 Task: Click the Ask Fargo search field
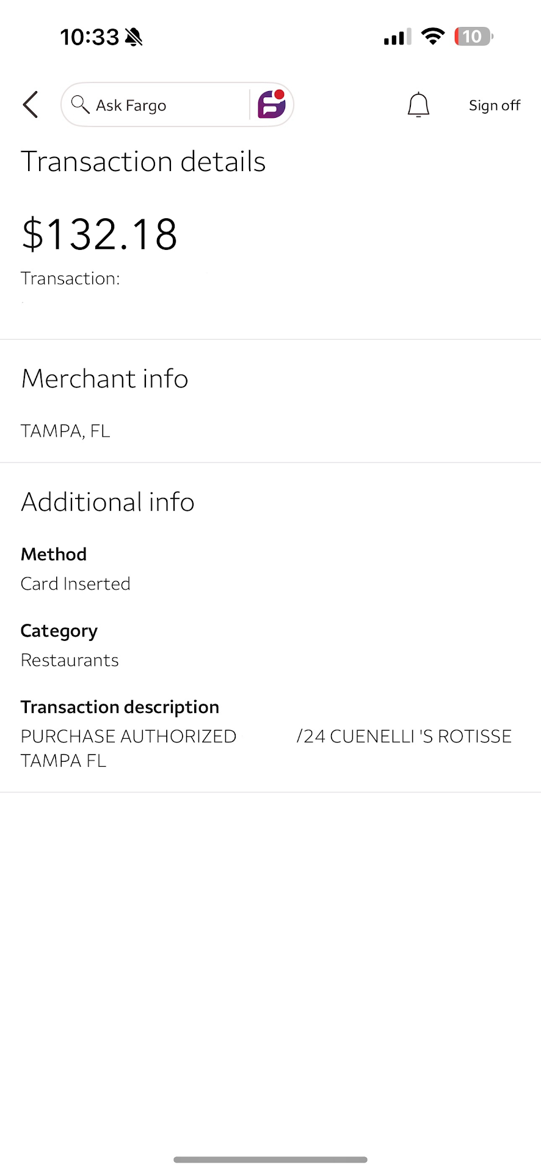159,105
